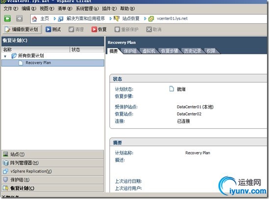Screen dimensions: 269x199
Task: Switch to the 保护组 tab
Action: pyautogui.click(x=130, y=51)
